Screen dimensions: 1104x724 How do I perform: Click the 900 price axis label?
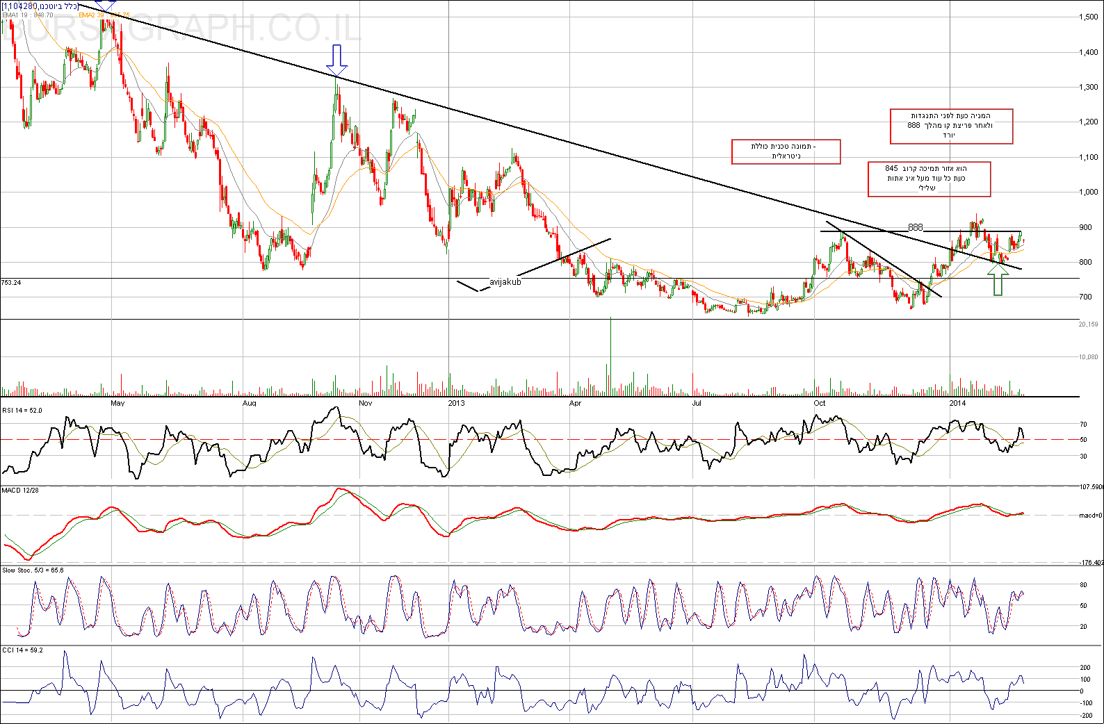pyautogui.click(x=1086, y=227)
